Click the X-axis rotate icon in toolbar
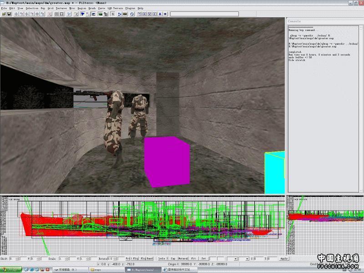Screen dimensions: 364x273 coord(21,14)
